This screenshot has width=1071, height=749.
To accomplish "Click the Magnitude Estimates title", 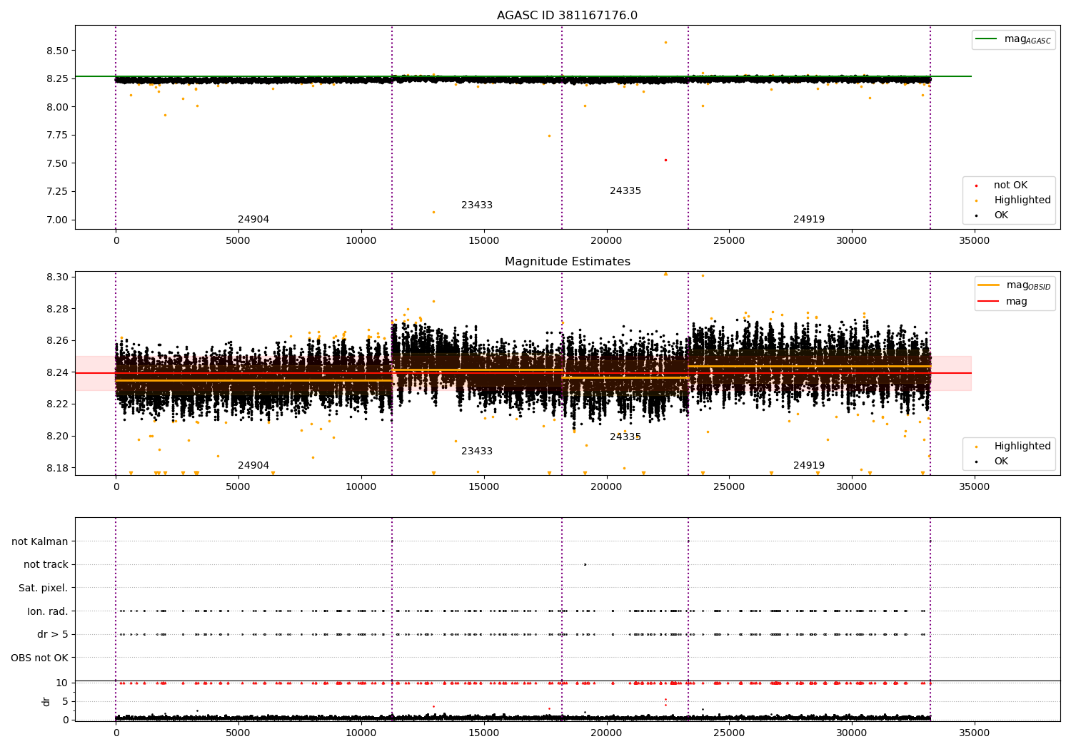I will pyautogui.click(x=567, y=262).
